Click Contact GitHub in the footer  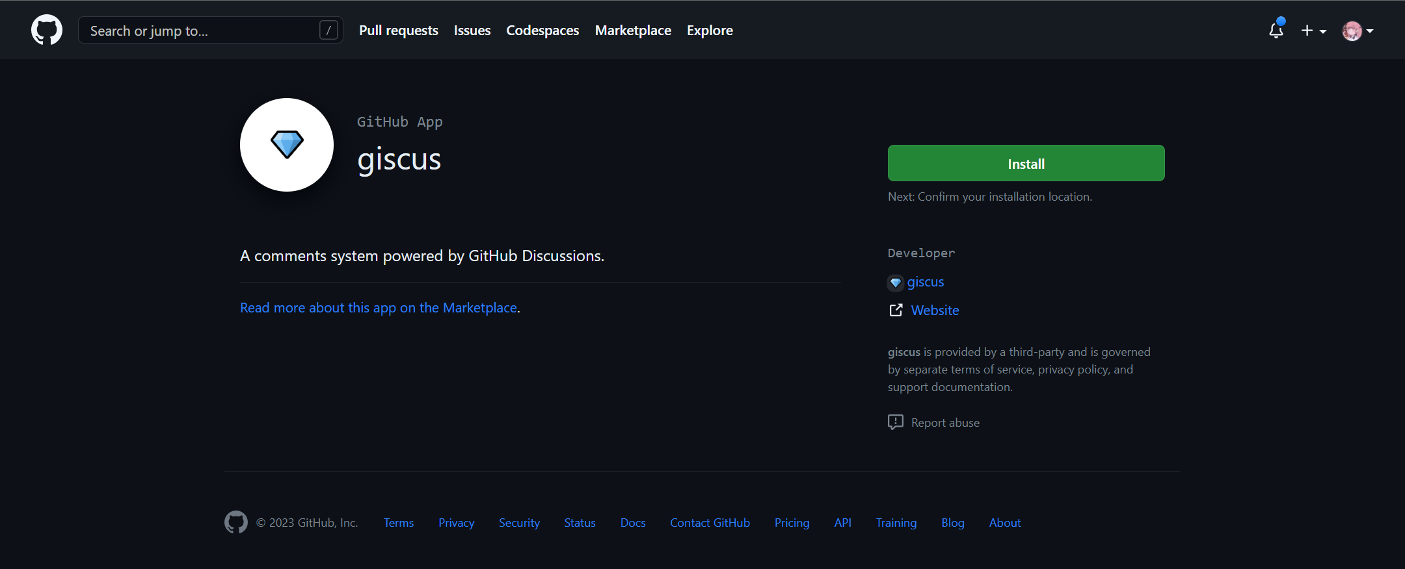[710, 523]
